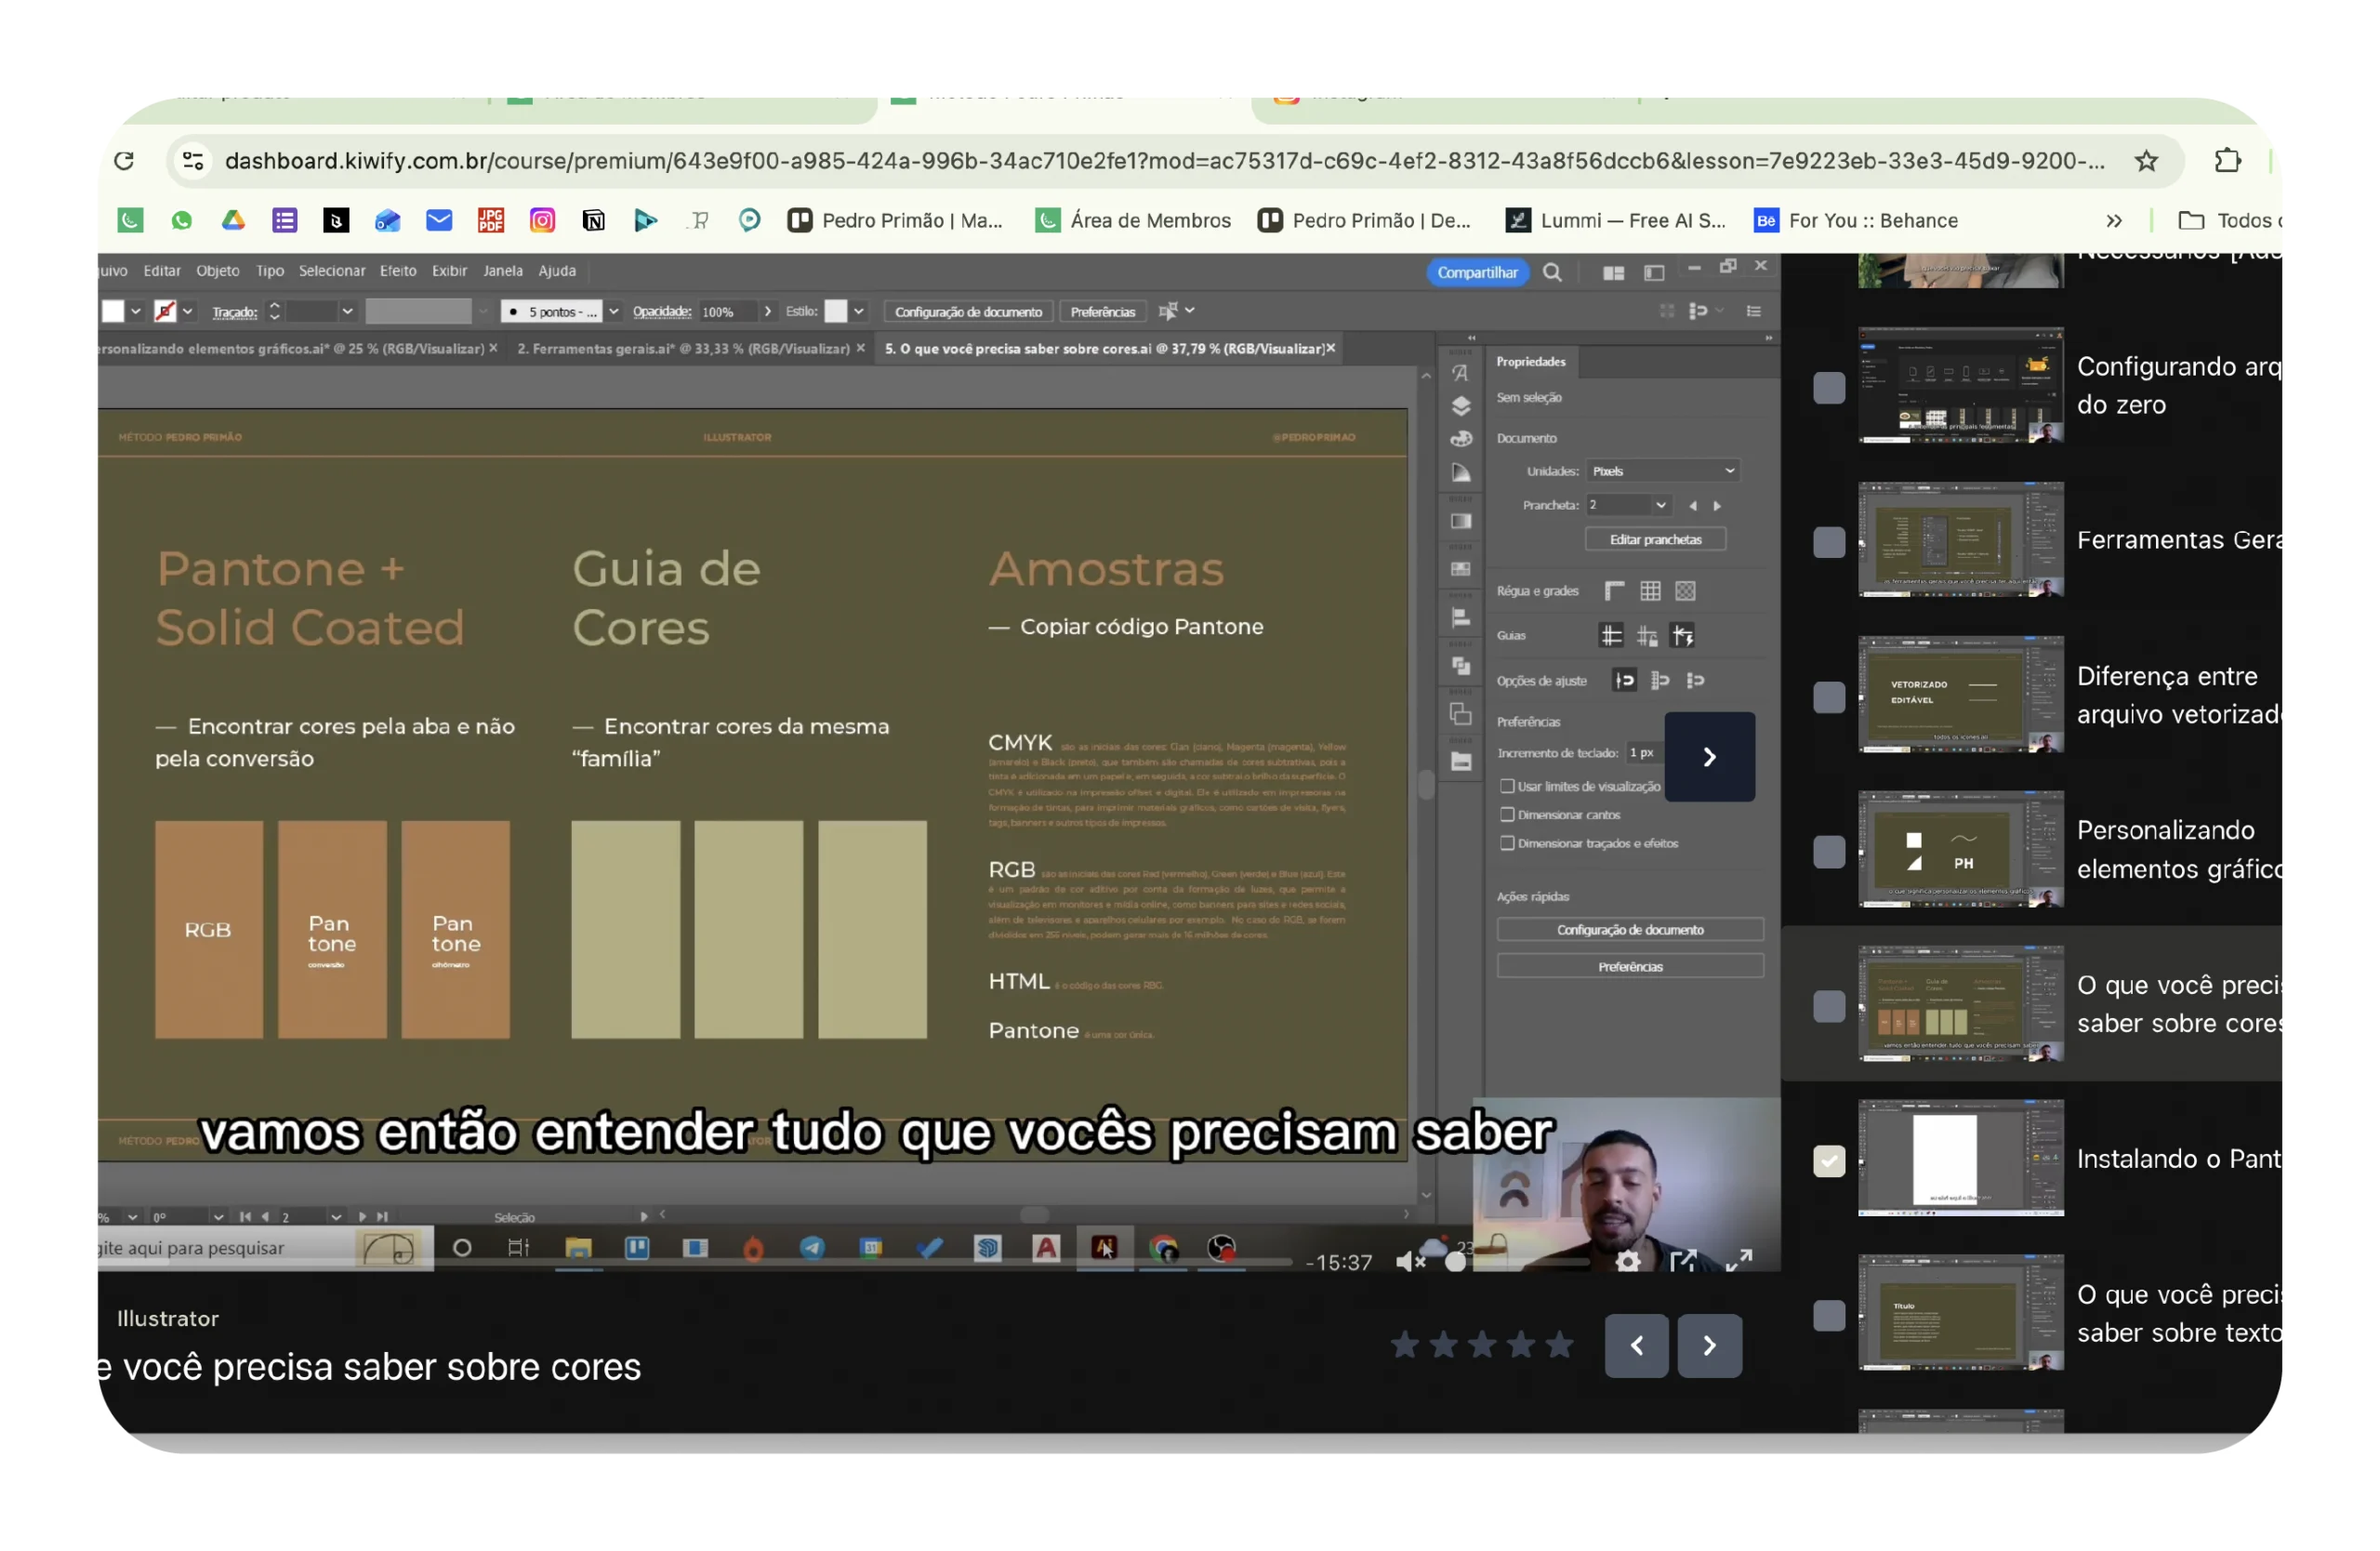The image size is (2380, 1551).
Task: Open the Objeto menu
Action: pos(218,271)
